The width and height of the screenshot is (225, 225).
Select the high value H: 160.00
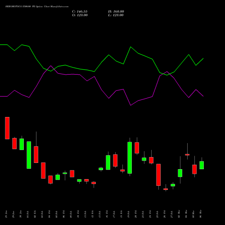click(116, 12)
